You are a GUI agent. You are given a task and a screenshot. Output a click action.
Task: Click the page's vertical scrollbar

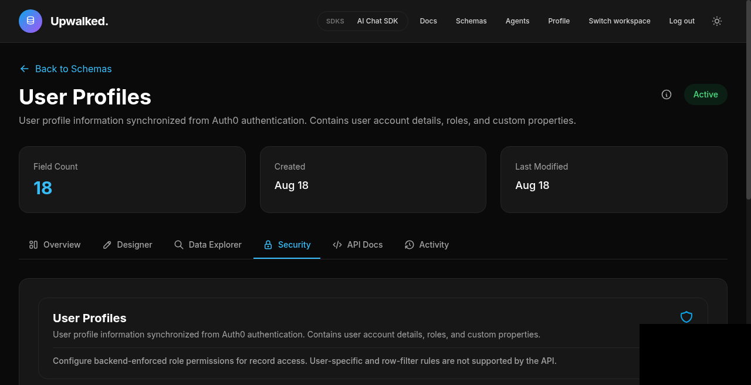click(x=748, y=100)
